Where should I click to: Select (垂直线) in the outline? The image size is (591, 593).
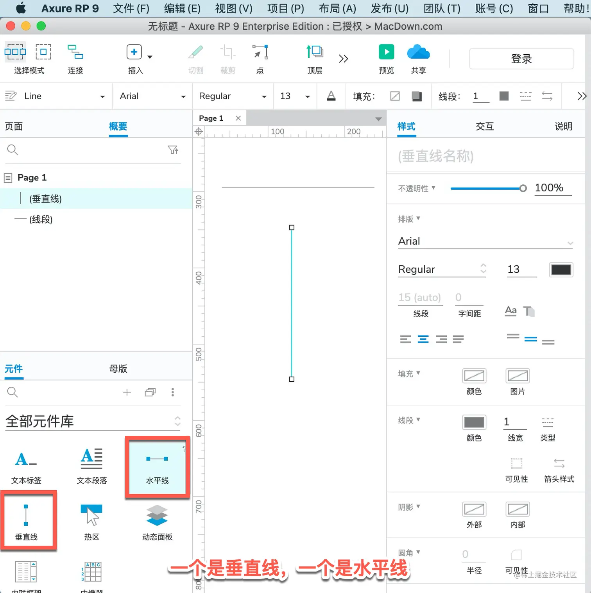coord(96,199)
